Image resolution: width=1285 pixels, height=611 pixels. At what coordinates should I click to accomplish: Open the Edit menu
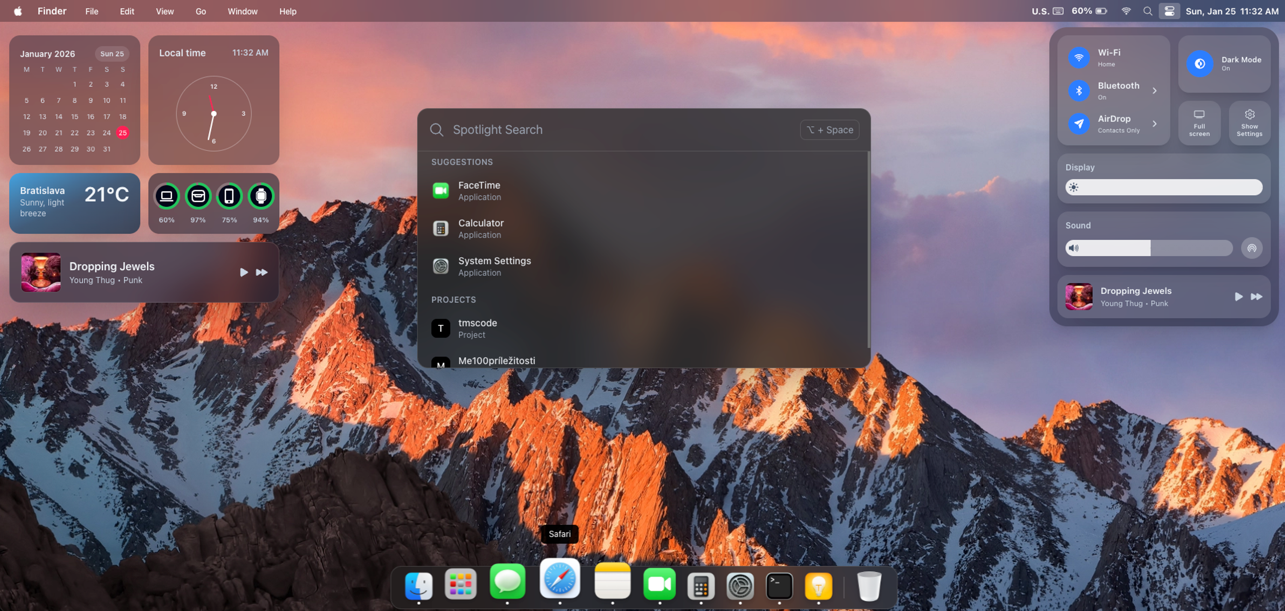[x=127, y=11]
